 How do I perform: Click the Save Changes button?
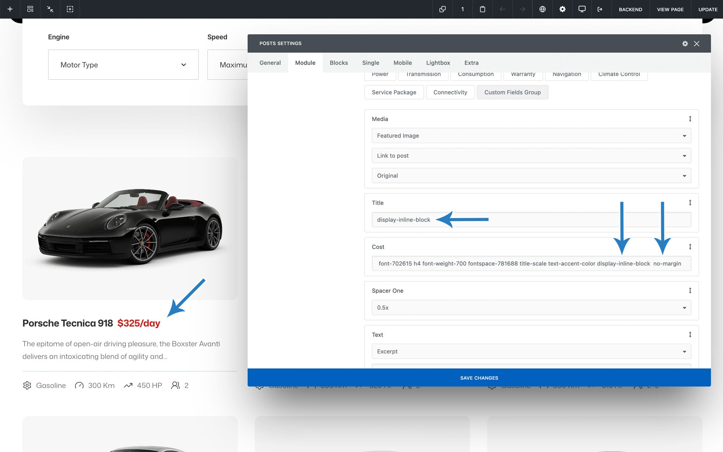click(479, 378)
